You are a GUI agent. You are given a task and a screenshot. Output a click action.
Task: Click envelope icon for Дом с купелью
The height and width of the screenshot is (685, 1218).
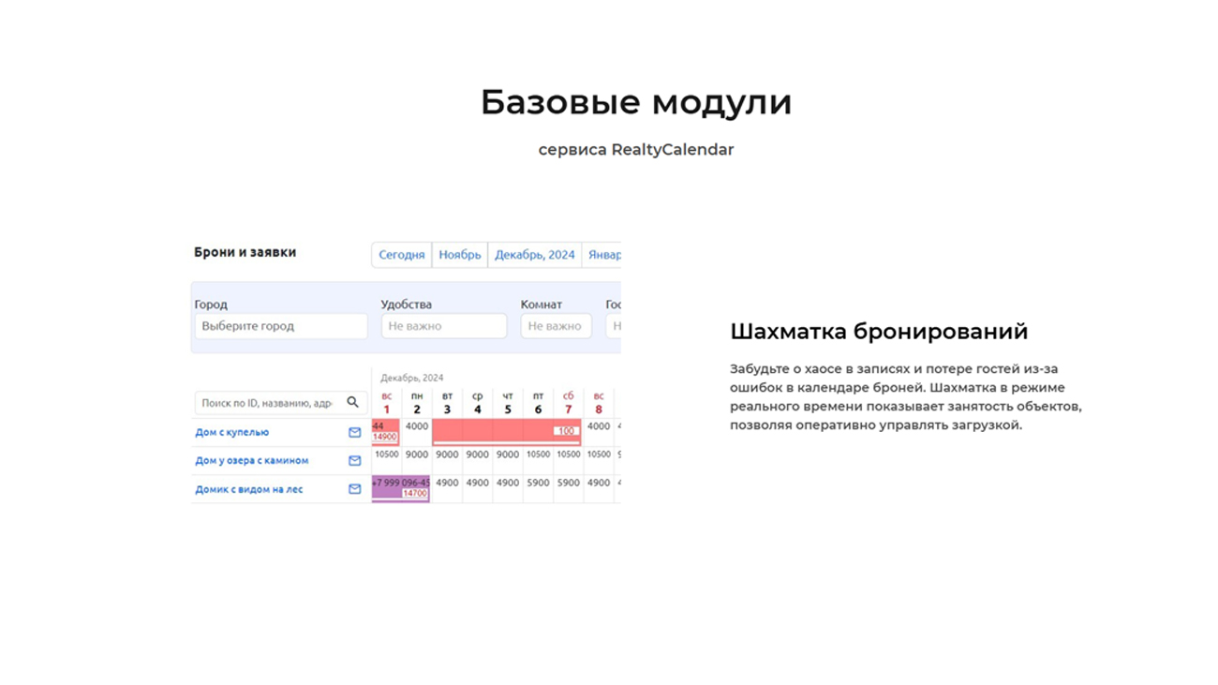tap(354, 432)
